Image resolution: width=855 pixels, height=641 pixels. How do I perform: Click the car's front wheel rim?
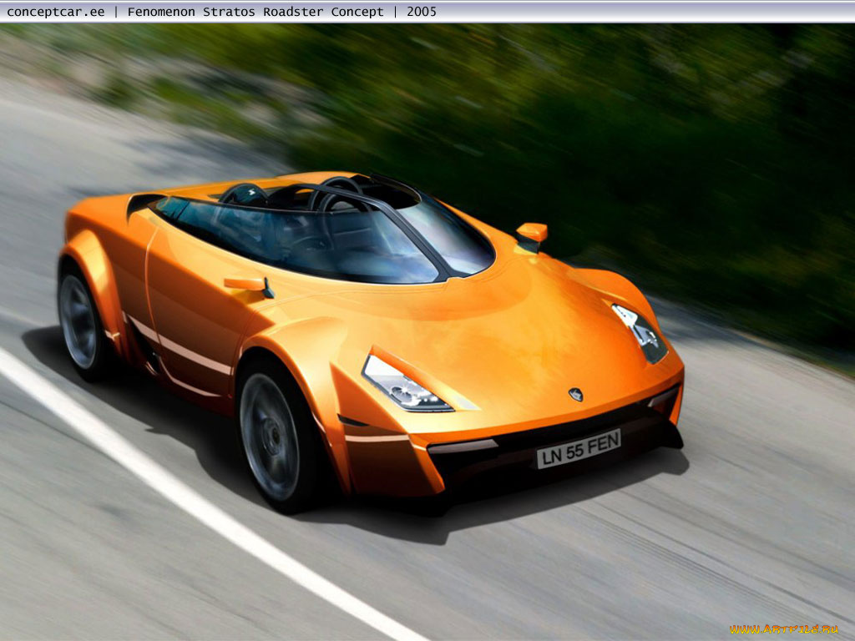(x=270, y=436)
